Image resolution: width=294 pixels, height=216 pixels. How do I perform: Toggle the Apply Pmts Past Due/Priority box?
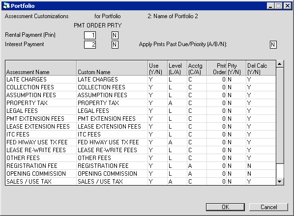pos(273,45)
